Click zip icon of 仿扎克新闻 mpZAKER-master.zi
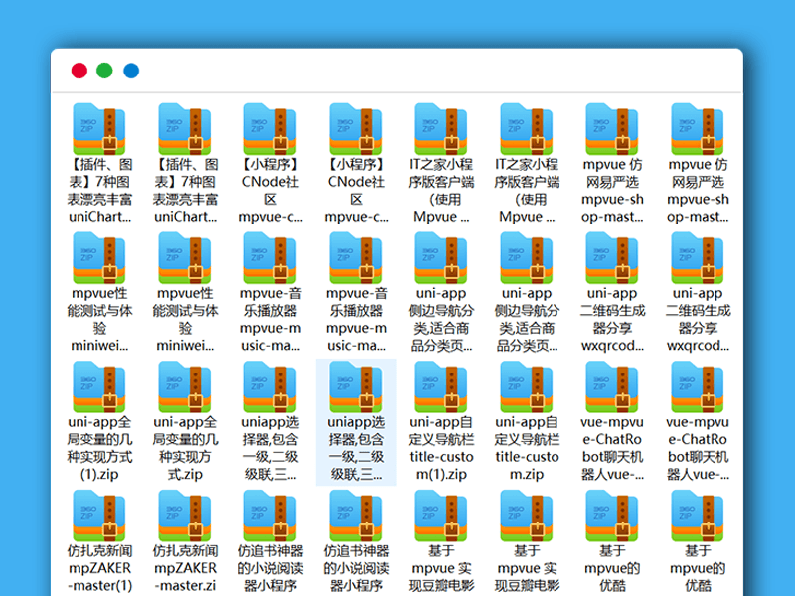 (185, 516)
